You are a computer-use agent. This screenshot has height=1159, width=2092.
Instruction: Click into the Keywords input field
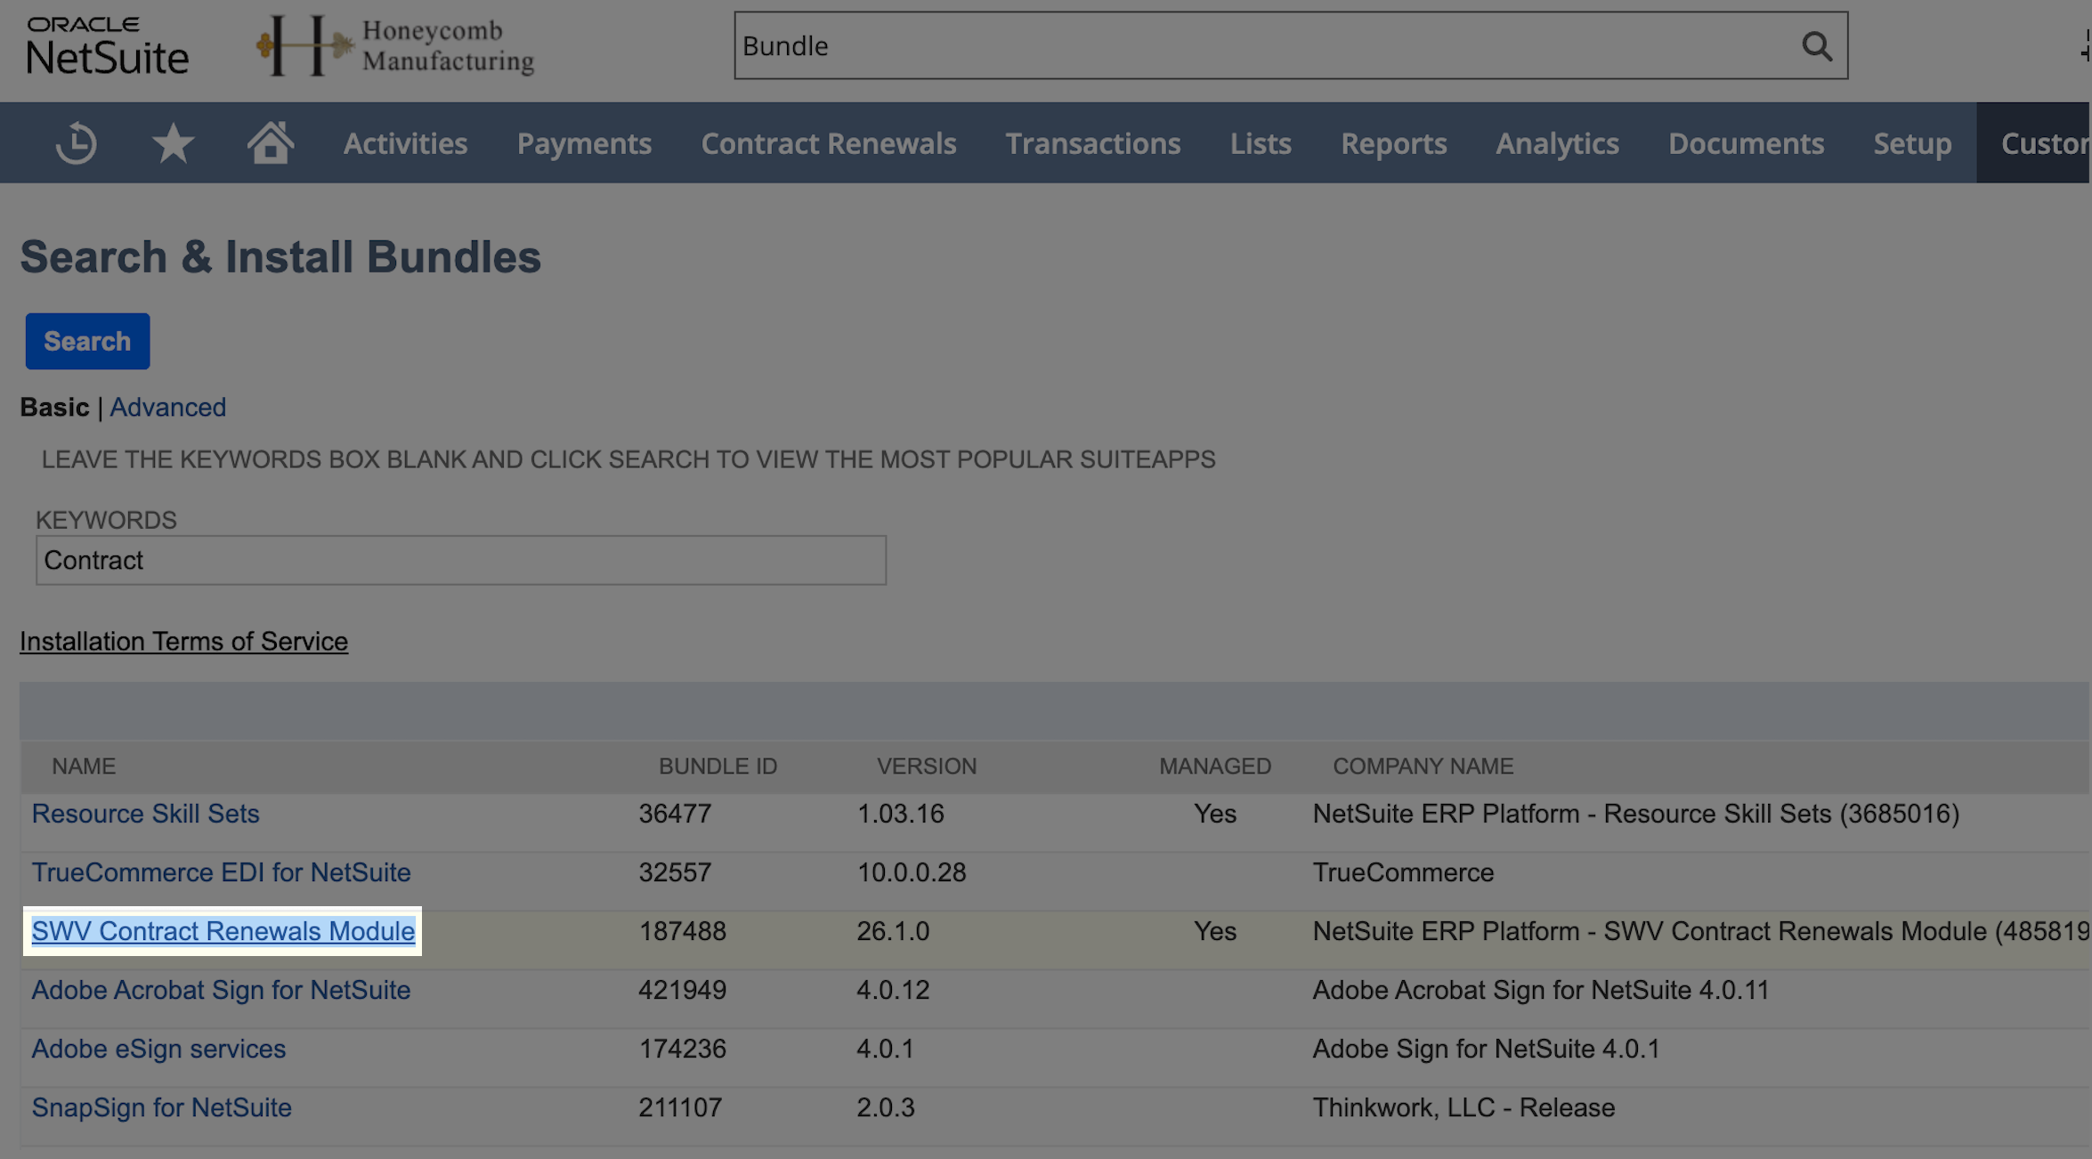[x=461, y=560]
